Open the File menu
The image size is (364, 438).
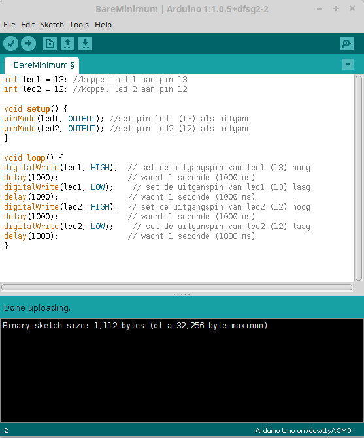[10, 25]
